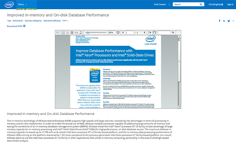
Task: Expand more share options chevron
Action: (x=233, y=21)
